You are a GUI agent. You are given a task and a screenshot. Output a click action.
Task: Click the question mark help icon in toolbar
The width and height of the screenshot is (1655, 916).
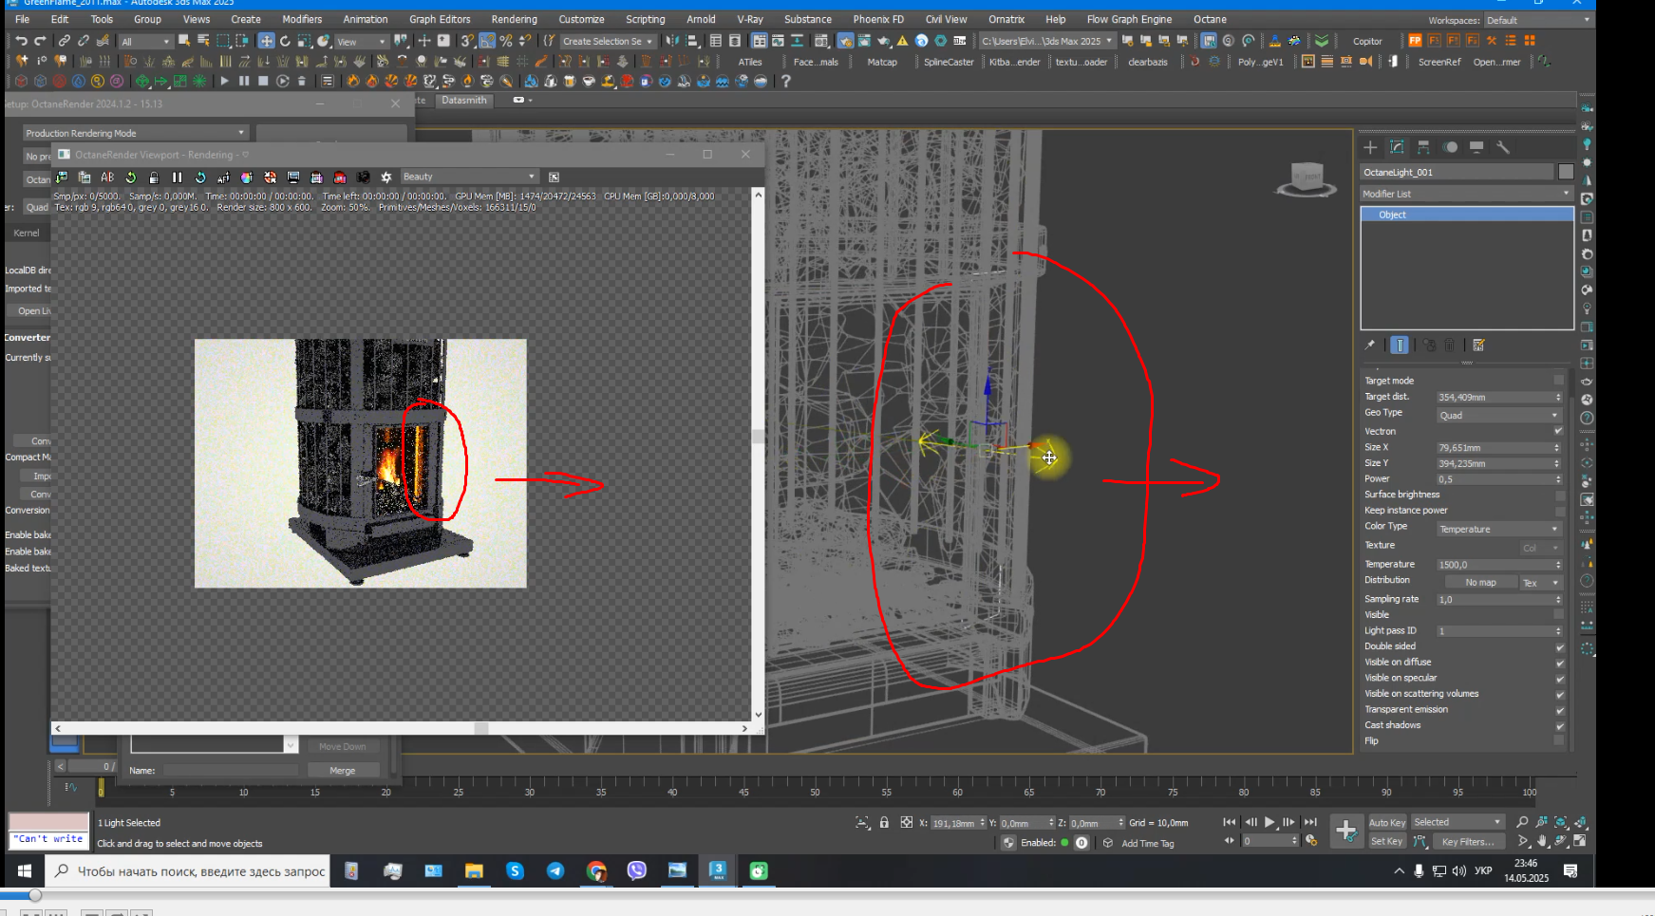tap(785, 82)
